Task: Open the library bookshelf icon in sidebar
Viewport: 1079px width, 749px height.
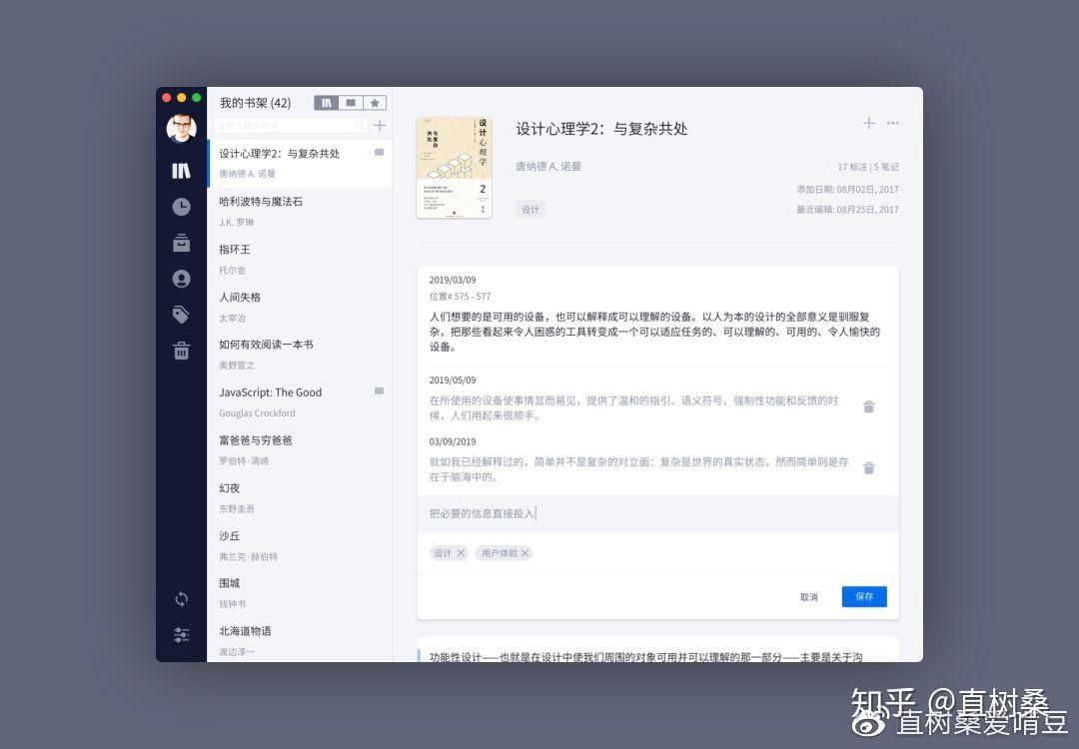Action: coord(181,171)
